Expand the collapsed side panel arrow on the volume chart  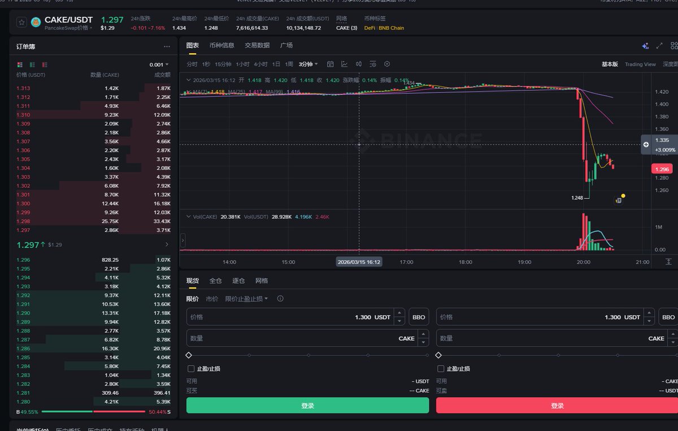point(182,242)
